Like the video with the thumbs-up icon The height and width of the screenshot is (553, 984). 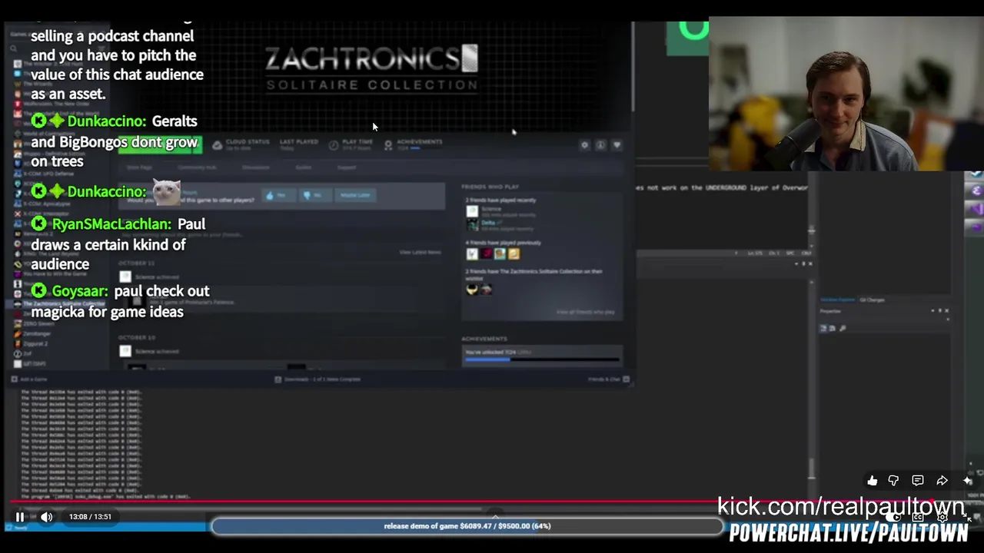(872, 481)
